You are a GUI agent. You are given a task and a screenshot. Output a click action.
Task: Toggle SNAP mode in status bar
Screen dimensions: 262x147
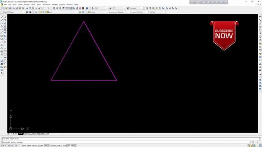coord(24,146)
